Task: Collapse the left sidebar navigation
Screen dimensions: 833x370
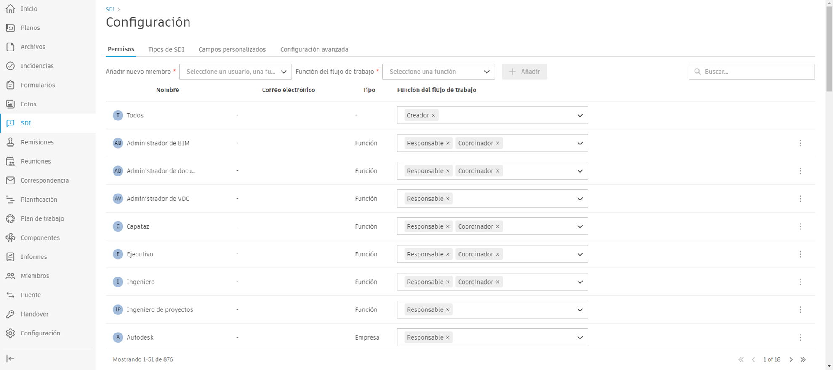Action: click(x=11, y=359)
